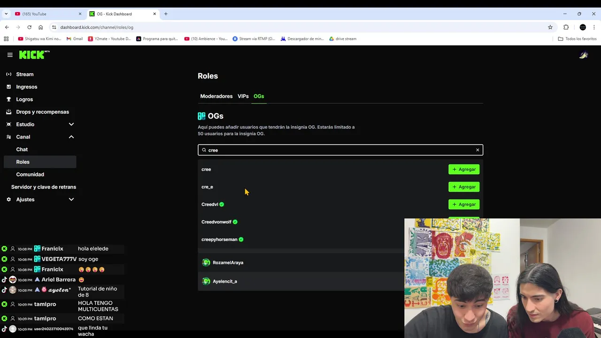This screenshot has width=601, height=338.
Task: Add user cre_e as OG
Action: (464, 187)
